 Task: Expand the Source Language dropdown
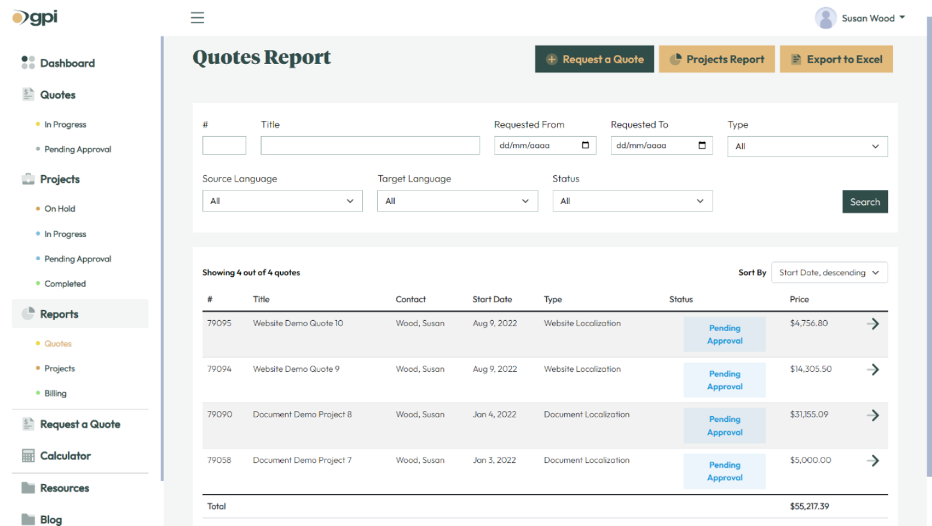pyautogui.click(x=282, y=201)
